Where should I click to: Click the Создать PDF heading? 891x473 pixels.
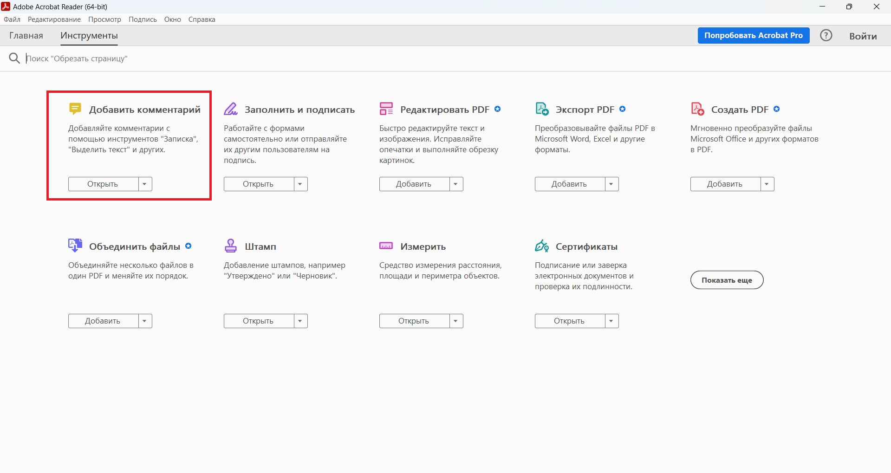click(740, 110)
